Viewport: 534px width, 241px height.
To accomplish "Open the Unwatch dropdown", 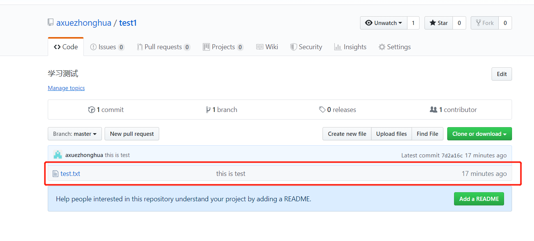I will coord(384,23).
